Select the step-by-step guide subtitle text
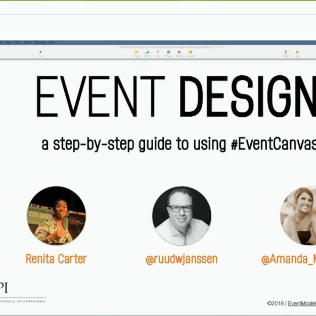Screen dimensions: 316x316 [x=178, y=144]
